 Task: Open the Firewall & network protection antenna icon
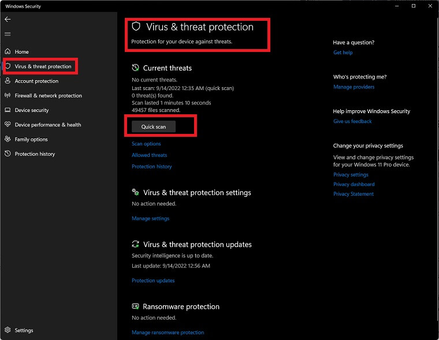coord(8,95)
